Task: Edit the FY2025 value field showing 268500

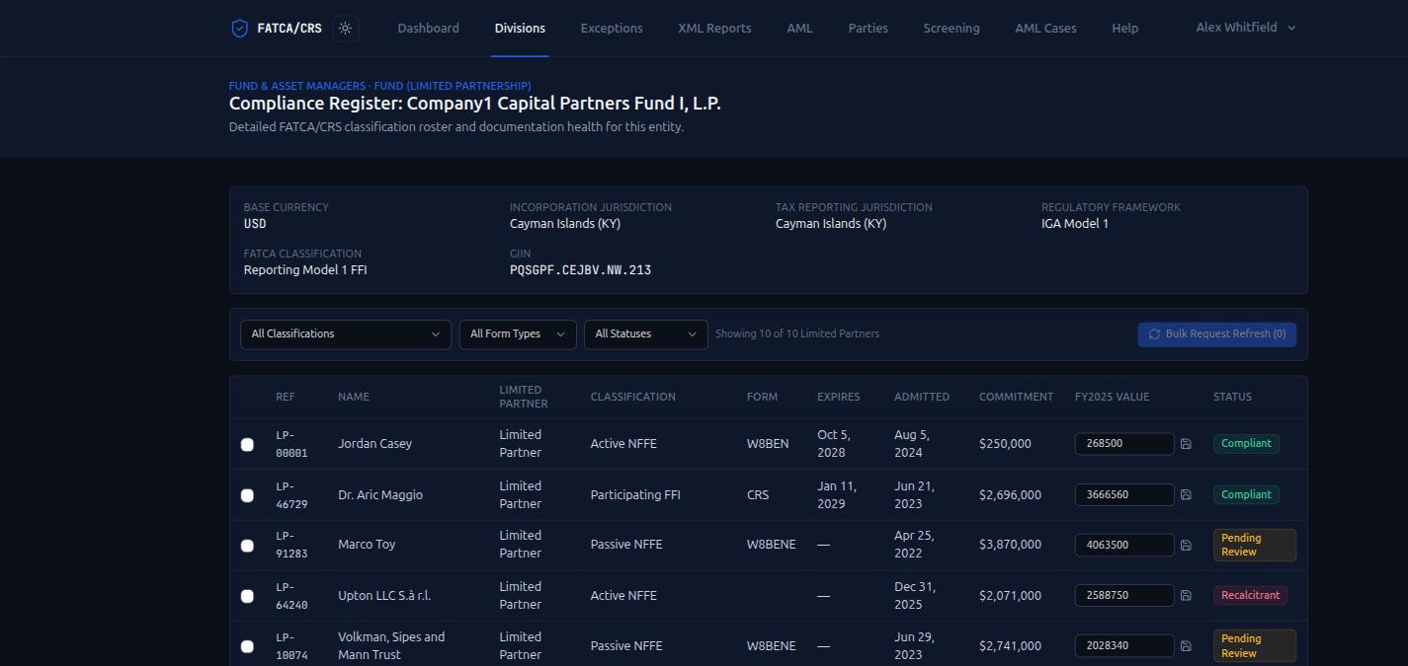Action: tap(1124, 444)
